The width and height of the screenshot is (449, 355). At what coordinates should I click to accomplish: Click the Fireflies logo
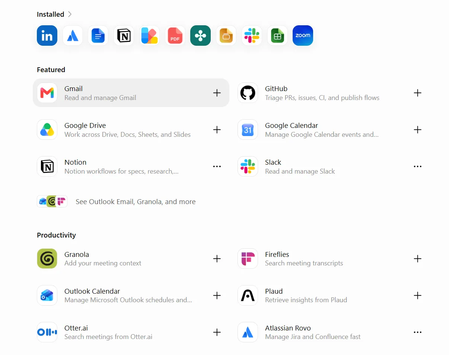pos(248,258)
